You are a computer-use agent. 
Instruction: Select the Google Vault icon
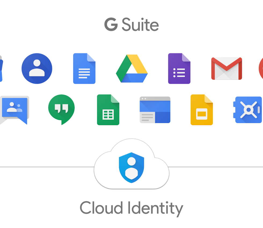[x=247, y=110]
